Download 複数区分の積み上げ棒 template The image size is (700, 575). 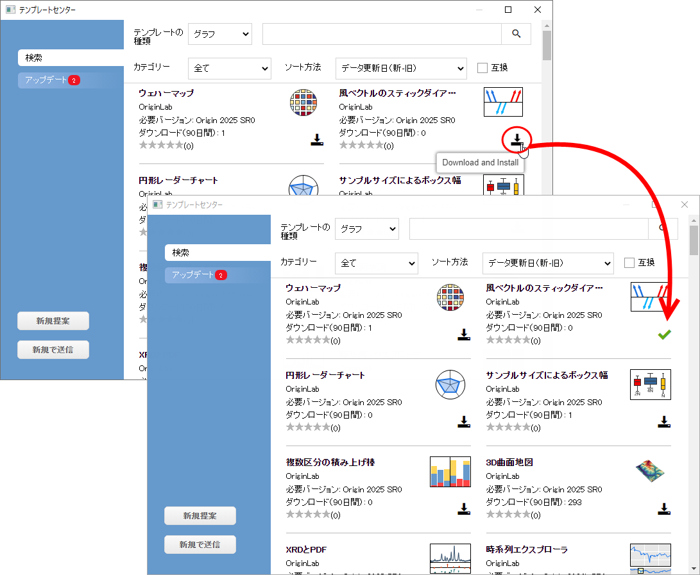464,509
